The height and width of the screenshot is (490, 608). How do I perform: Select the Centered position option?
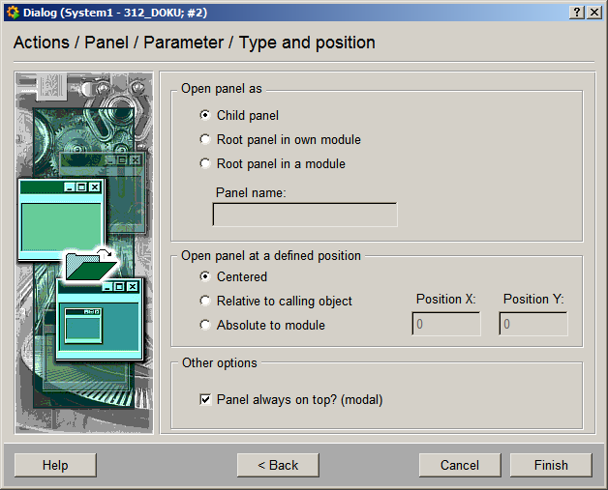pyautogui.click(x=205, y=276)
